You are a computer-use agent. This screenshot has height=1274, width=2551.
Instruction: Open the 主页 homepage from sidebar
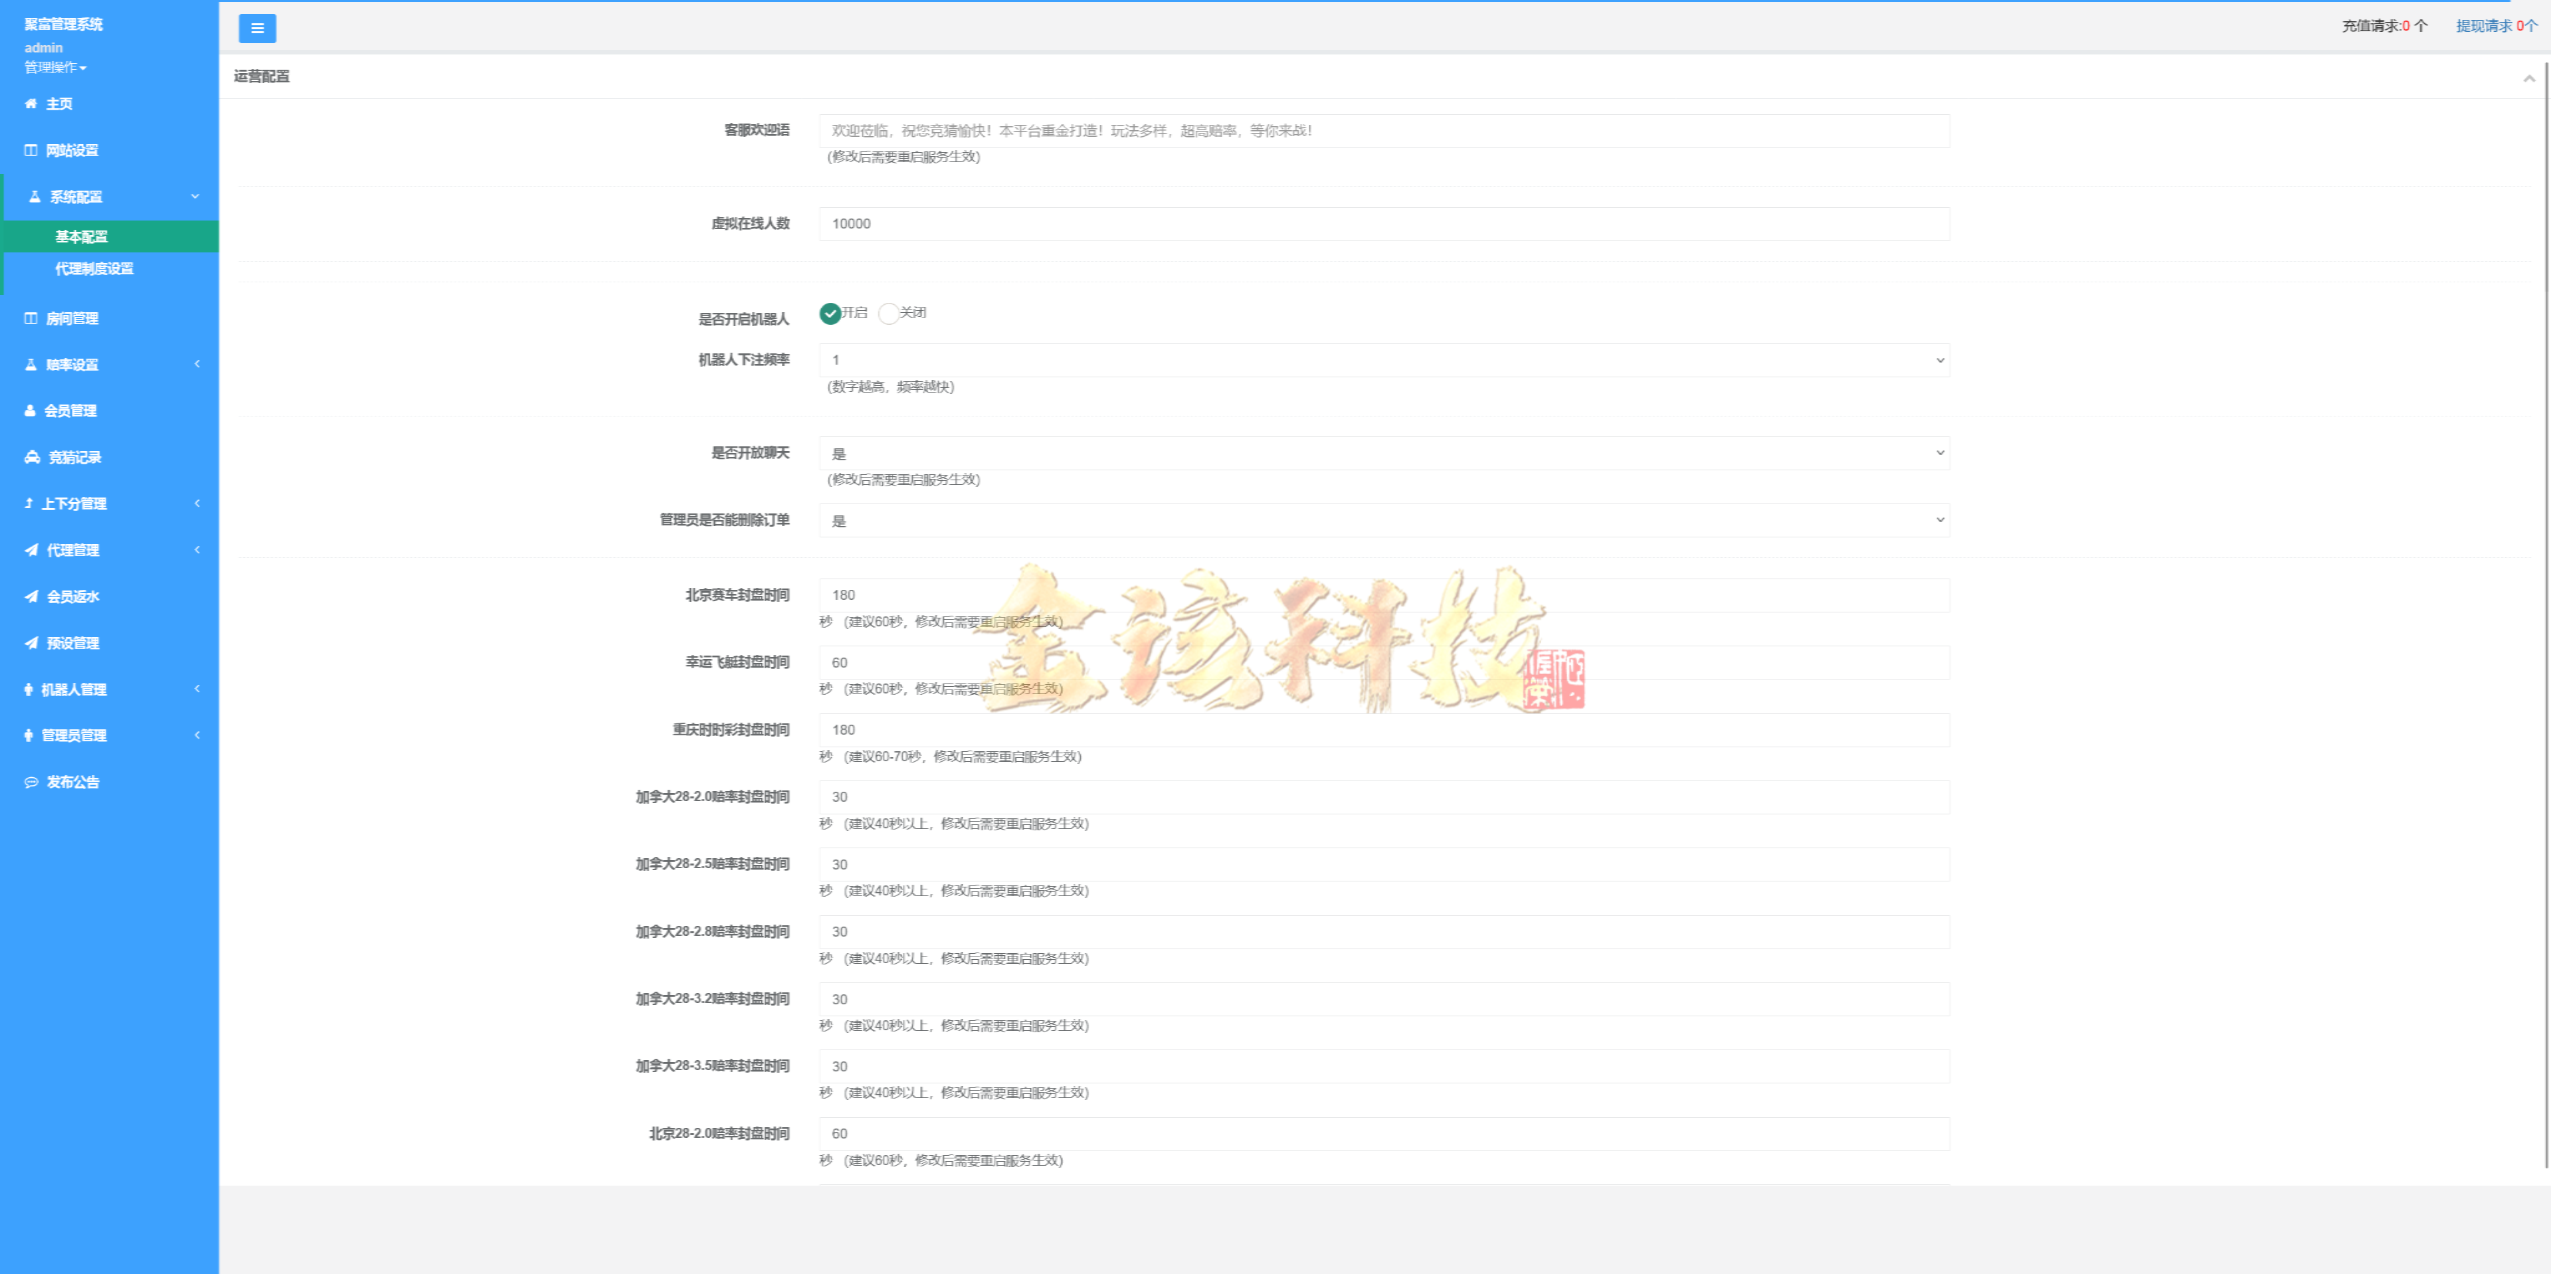pyautogui.click(x=58, y=104)
